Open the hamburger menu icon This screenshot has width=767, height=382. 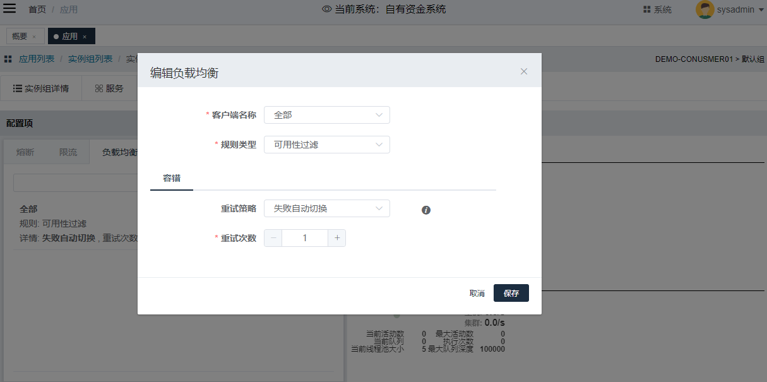click(x=10, y=9)
